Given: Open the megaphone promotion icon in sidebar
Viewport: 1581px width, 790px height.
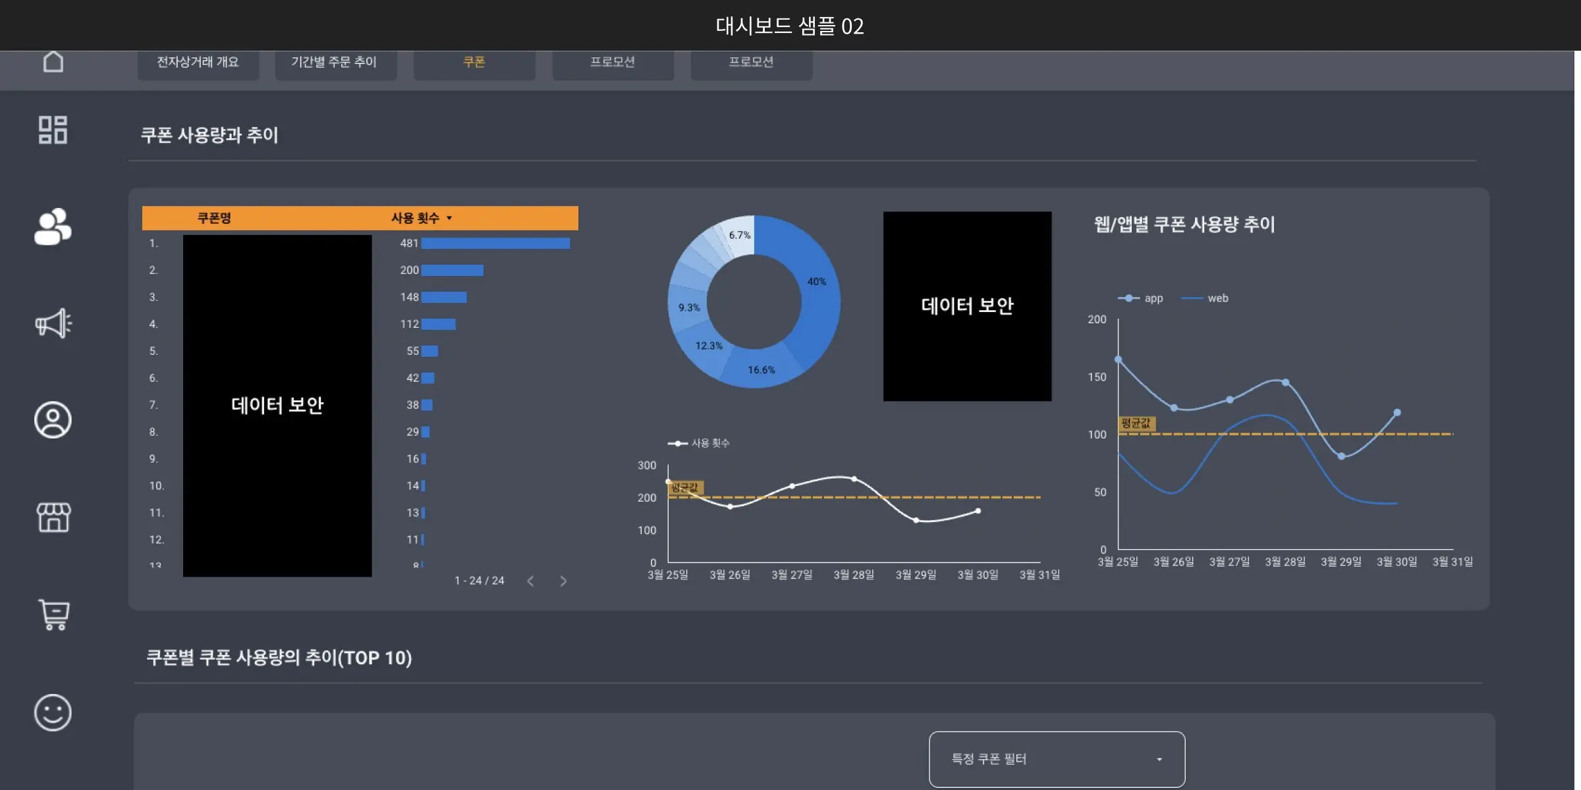Looking at the screenshot, I should coord(53,323).
